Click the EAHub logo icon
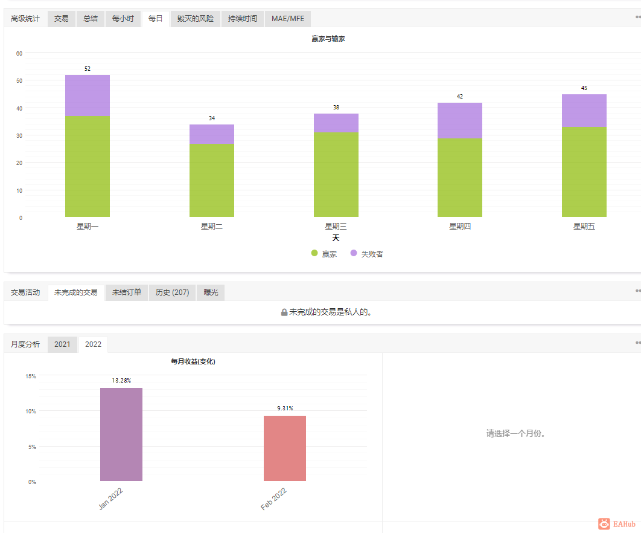This screenshot has width=641, height=533. pos(604,524)
